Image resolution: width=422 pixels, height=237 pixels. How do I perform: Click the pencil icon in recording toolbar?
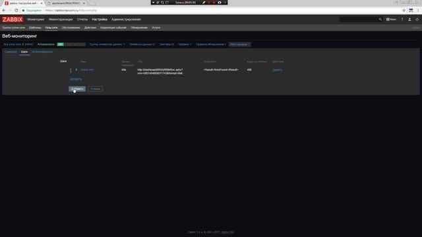tap(204, 3)
